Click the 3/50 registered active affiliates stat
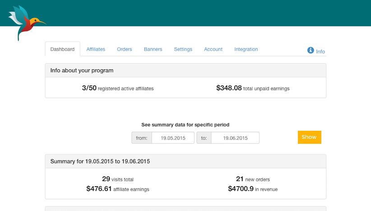The image size is (371, 211). click(118, 88)
